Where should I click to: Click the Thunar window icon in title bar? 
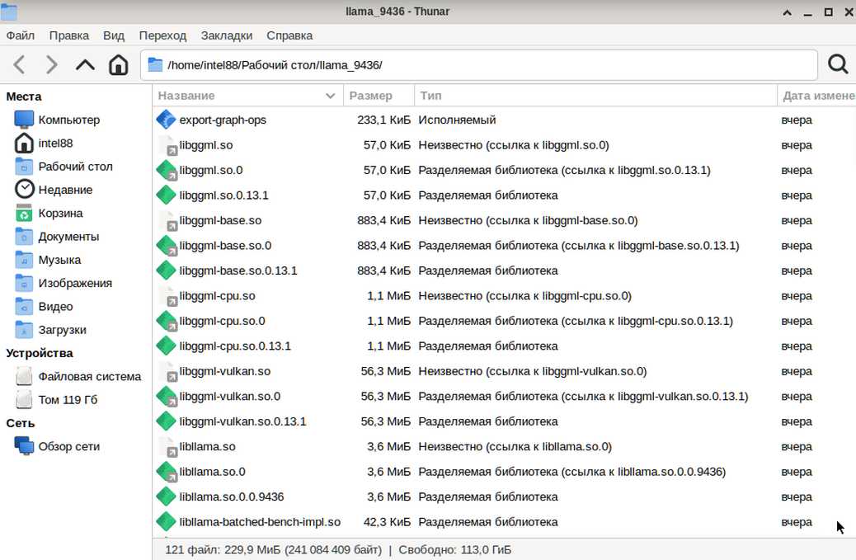(9, 11)
